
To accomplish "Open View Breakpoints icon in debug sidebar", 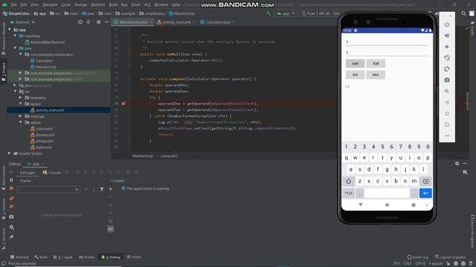I will coord(11,199).
